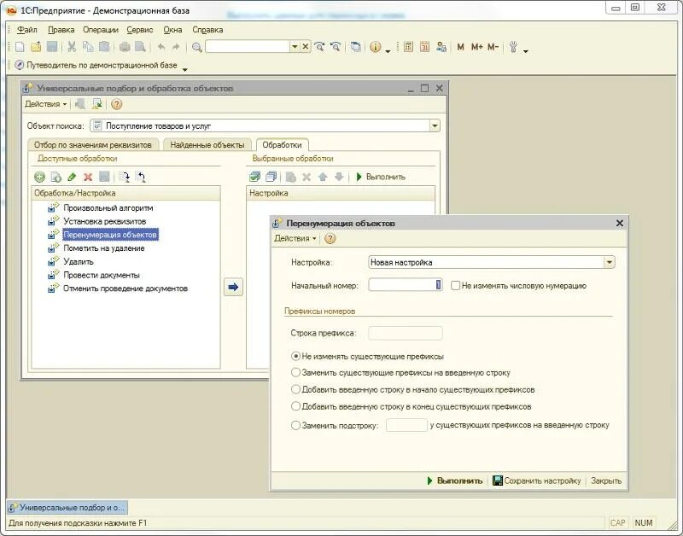
Task: Click the green pencil Edit icon
Action: (72, 177)
